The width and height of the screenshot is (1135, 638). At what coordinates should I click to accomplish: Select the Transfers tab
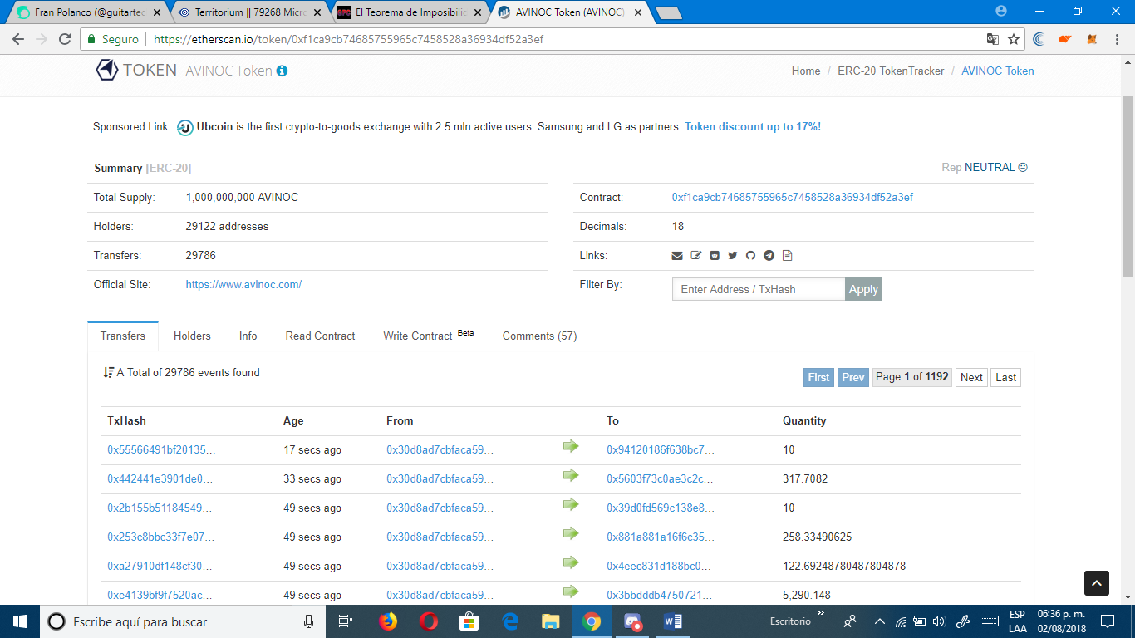pos(123,336)
